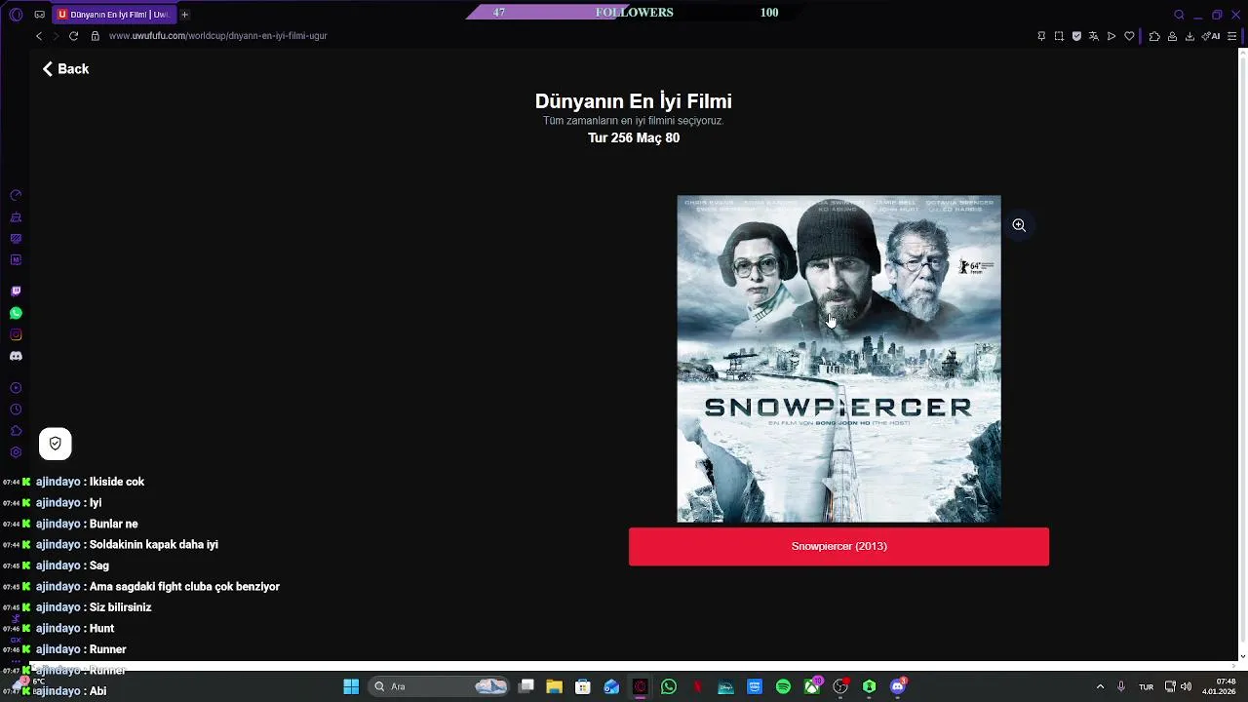Open the GX Control sidebar icon
1248x702 pixels.
coord(16,195)
